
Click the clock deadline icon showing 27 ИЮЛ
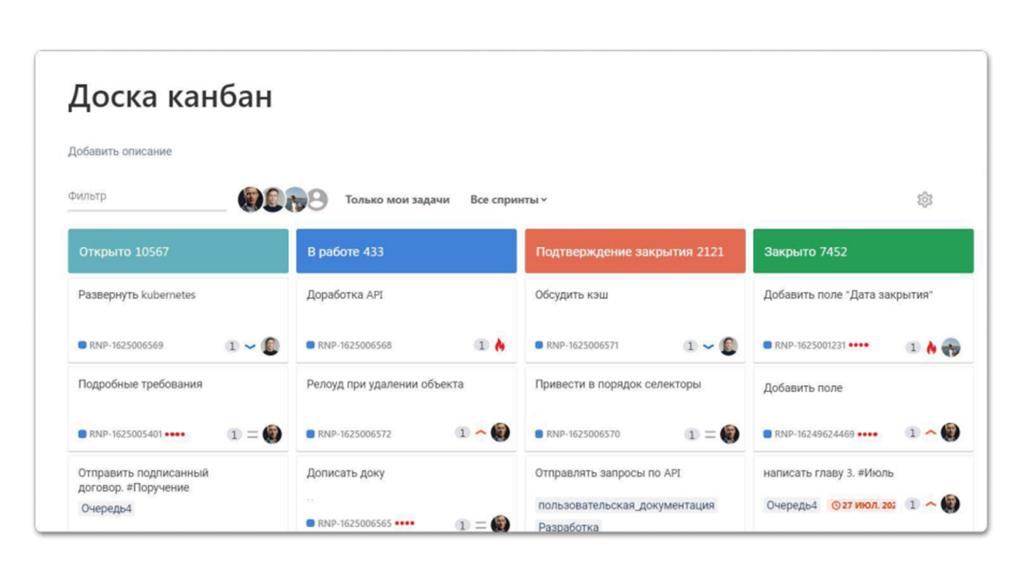[837, 504]
